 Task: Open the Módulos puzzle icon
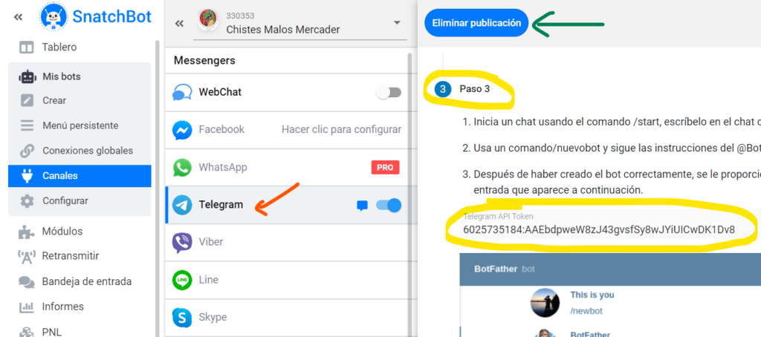[27, 232]
